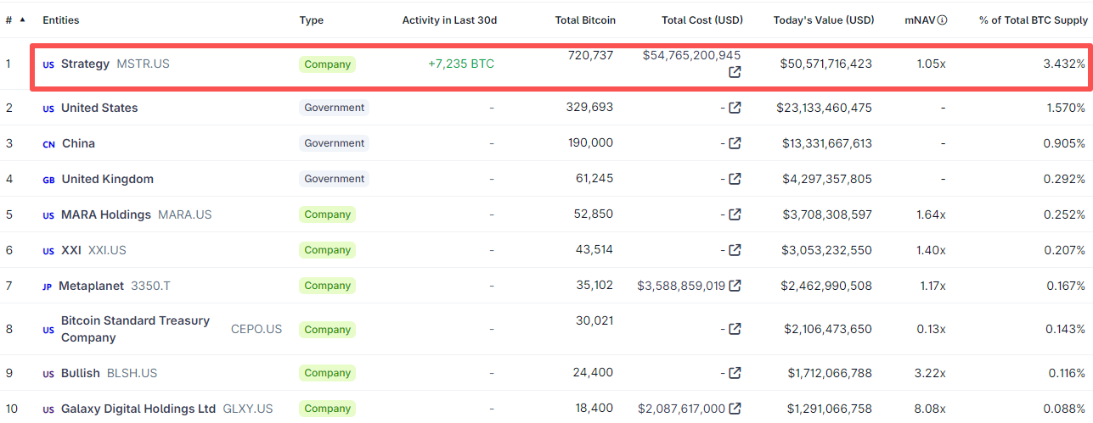Click the CEPO.US ticker symbol

pyautogui.click(x=256, y=329)
